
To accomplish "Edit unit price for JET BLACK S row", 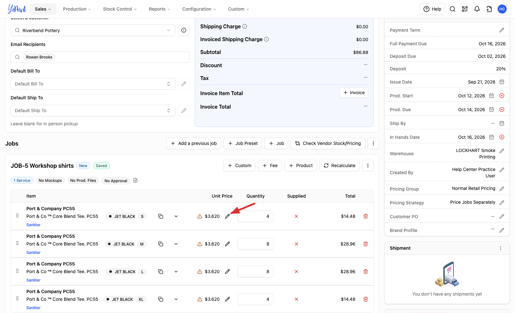I will click(228, 216).
